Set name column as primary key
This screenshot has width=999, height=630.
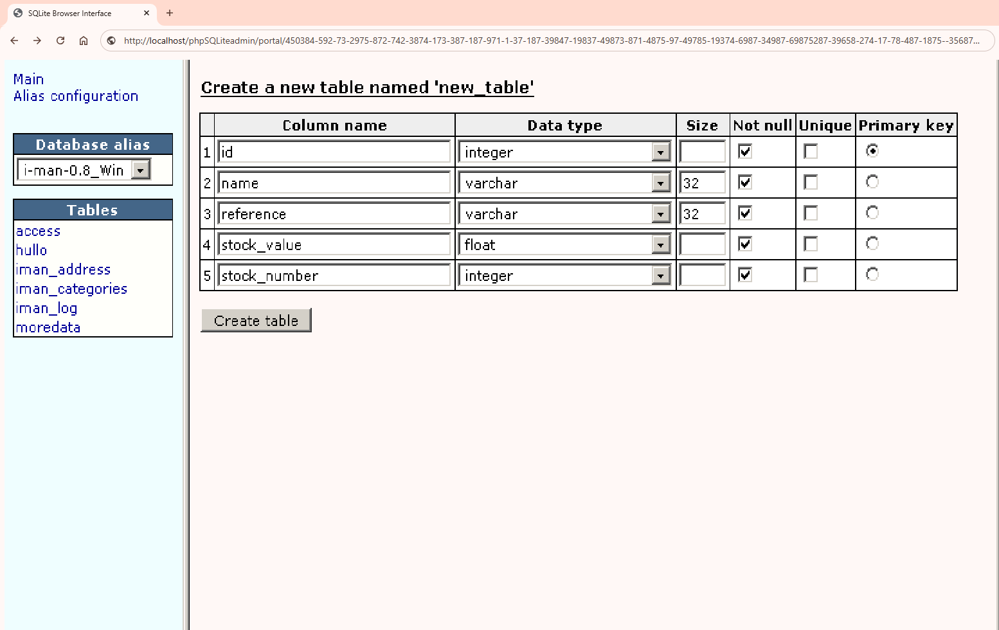(x=871, y=181)
